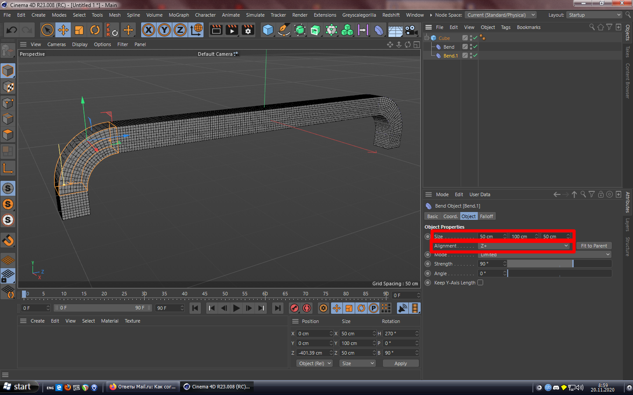Open the Simulate menu
The image size is (633, 395).
pos(255,15)
